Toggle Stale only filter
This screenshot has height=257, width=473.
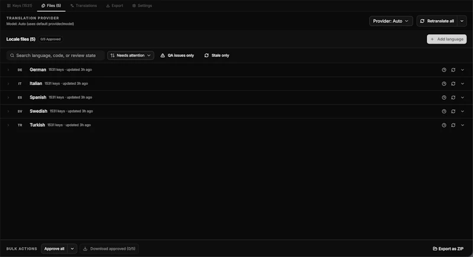[x=217, y=56]
